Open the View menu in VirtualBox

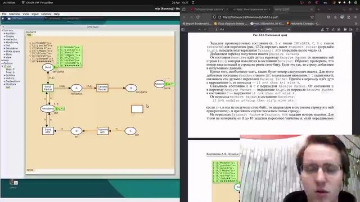(x=26, y=14)
